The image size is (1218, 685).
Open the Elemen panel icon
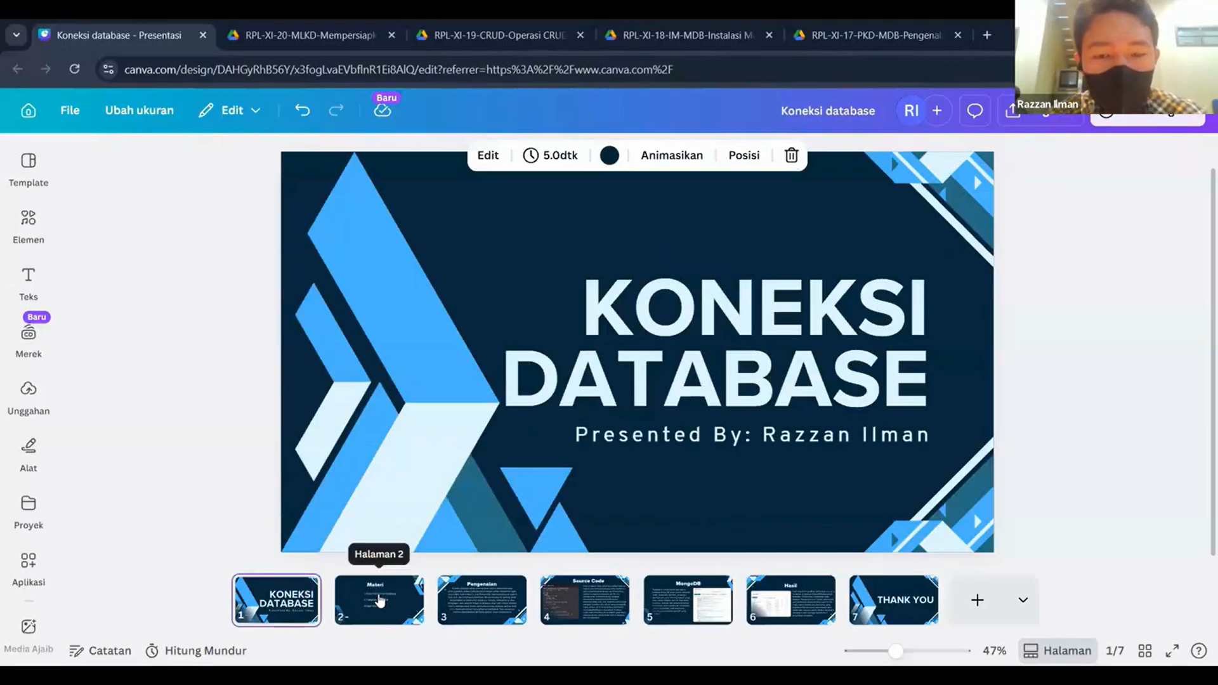29,219
